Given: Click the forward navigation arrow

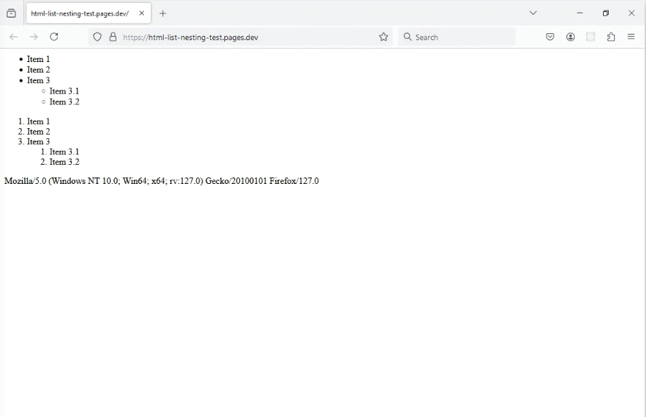Looking at the screenshot, I should [x=33, y=37].
